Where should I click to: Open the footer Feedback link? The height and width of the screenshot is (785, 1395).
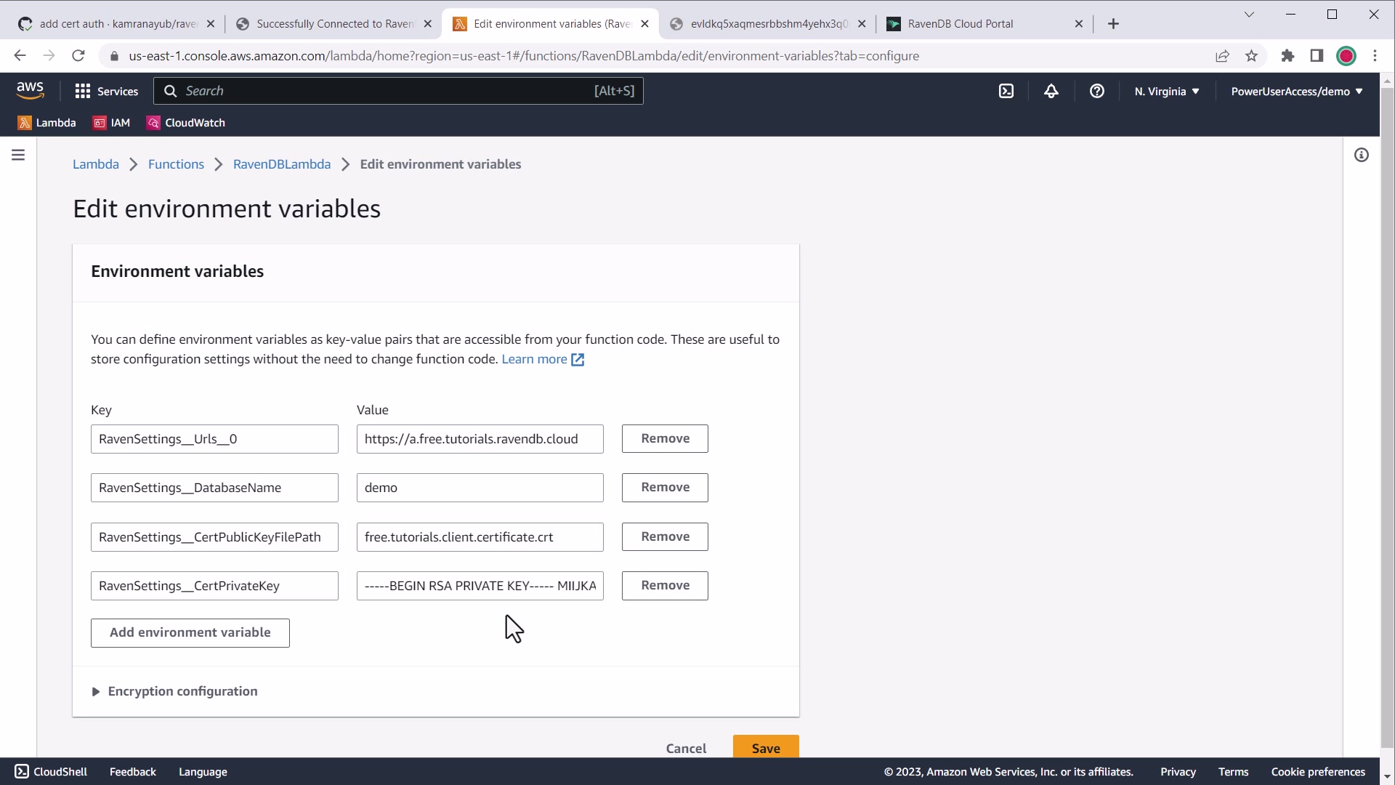pos(133,772)
